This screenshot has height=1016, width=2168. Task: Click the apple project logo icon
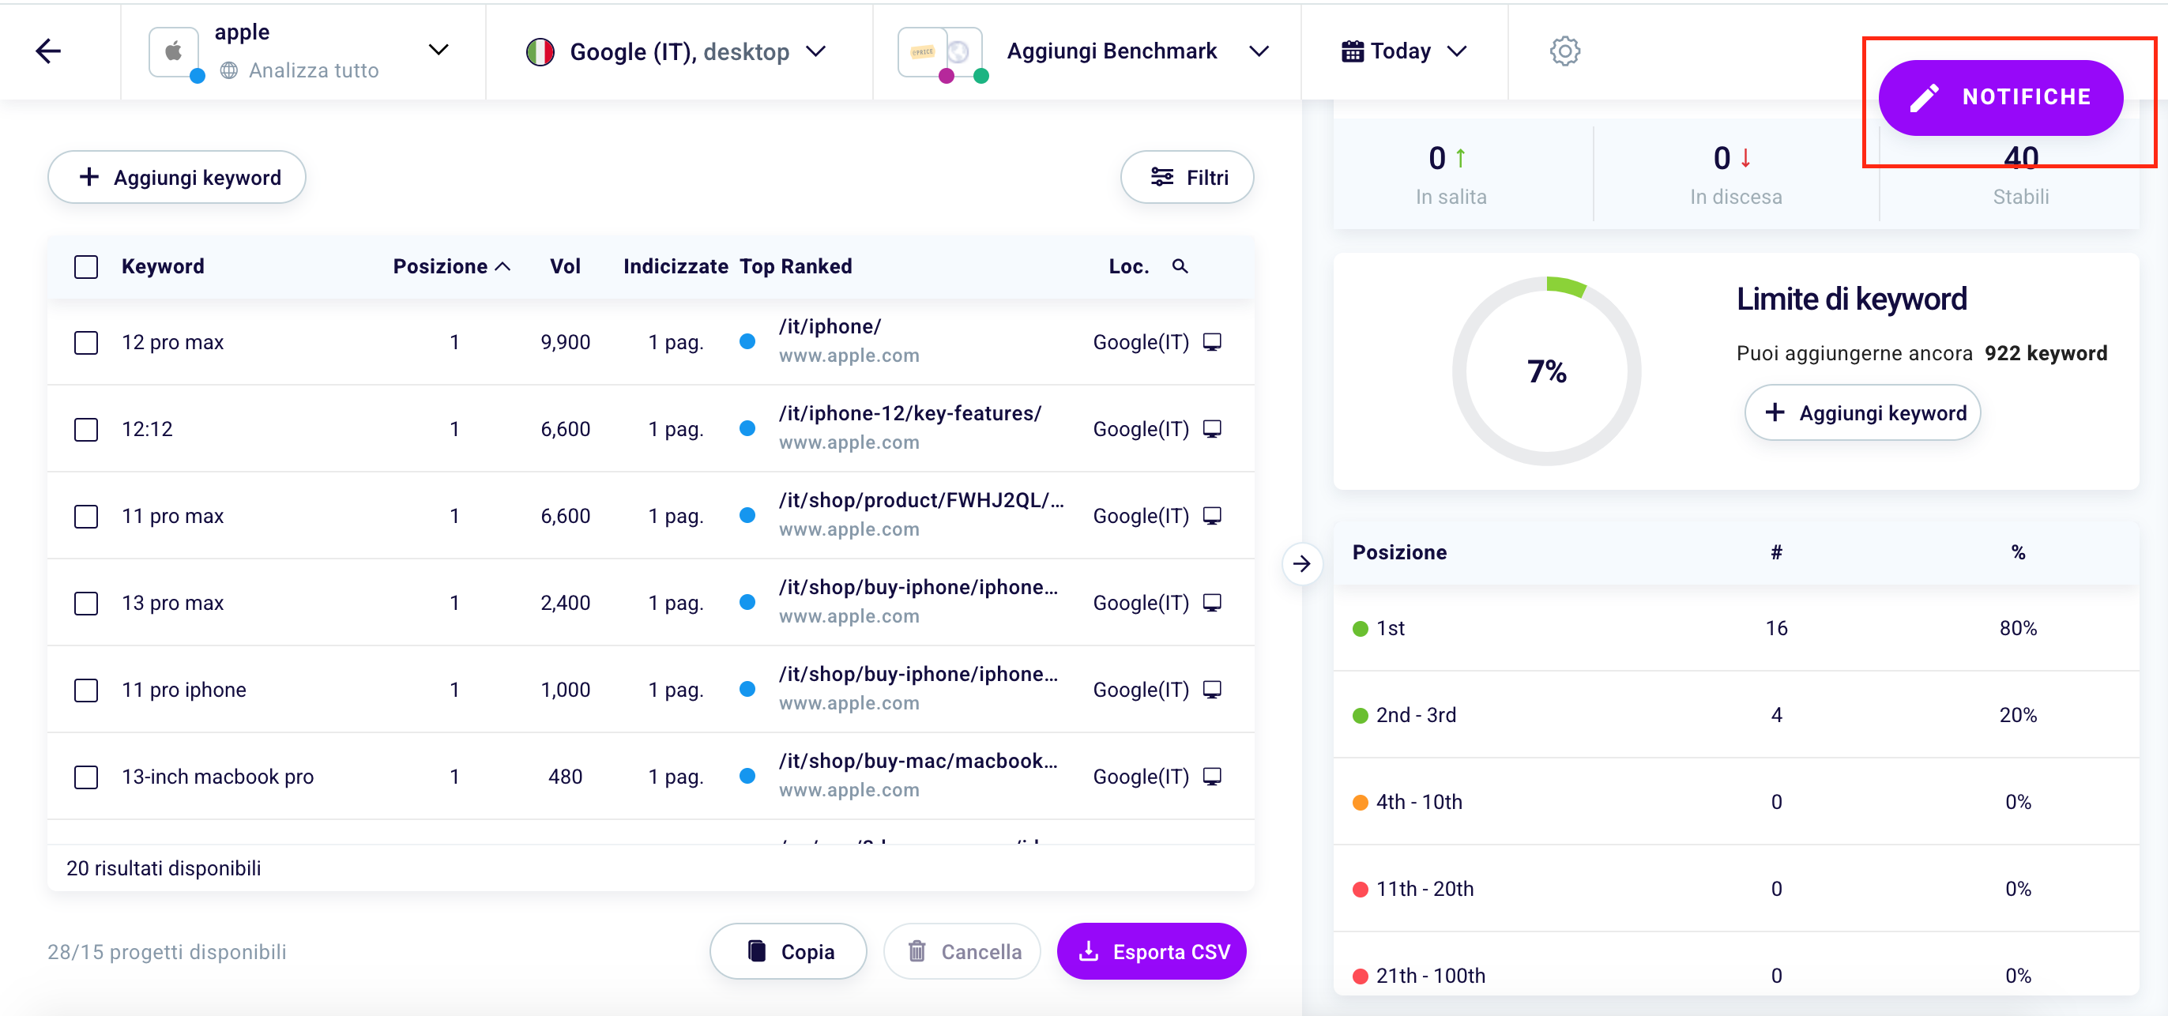[x=174, y=52]
